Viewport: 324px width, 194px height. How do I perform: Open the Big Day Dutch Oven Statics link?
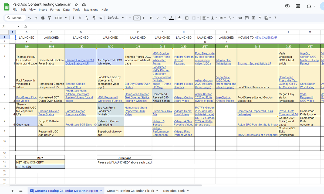coord(137,86)
